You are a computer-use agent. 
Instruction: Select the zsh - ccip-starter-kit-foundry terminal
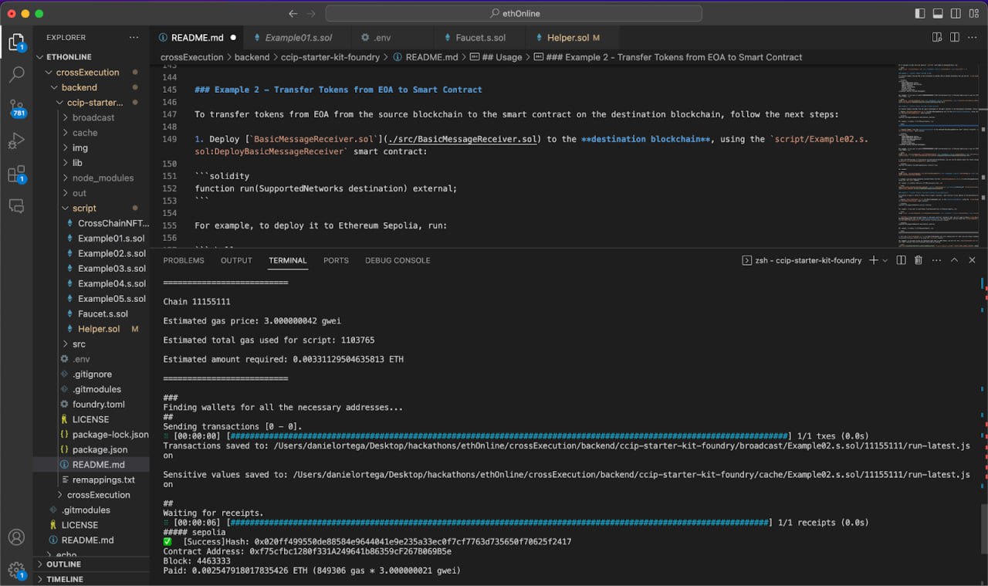coord(801,260)
